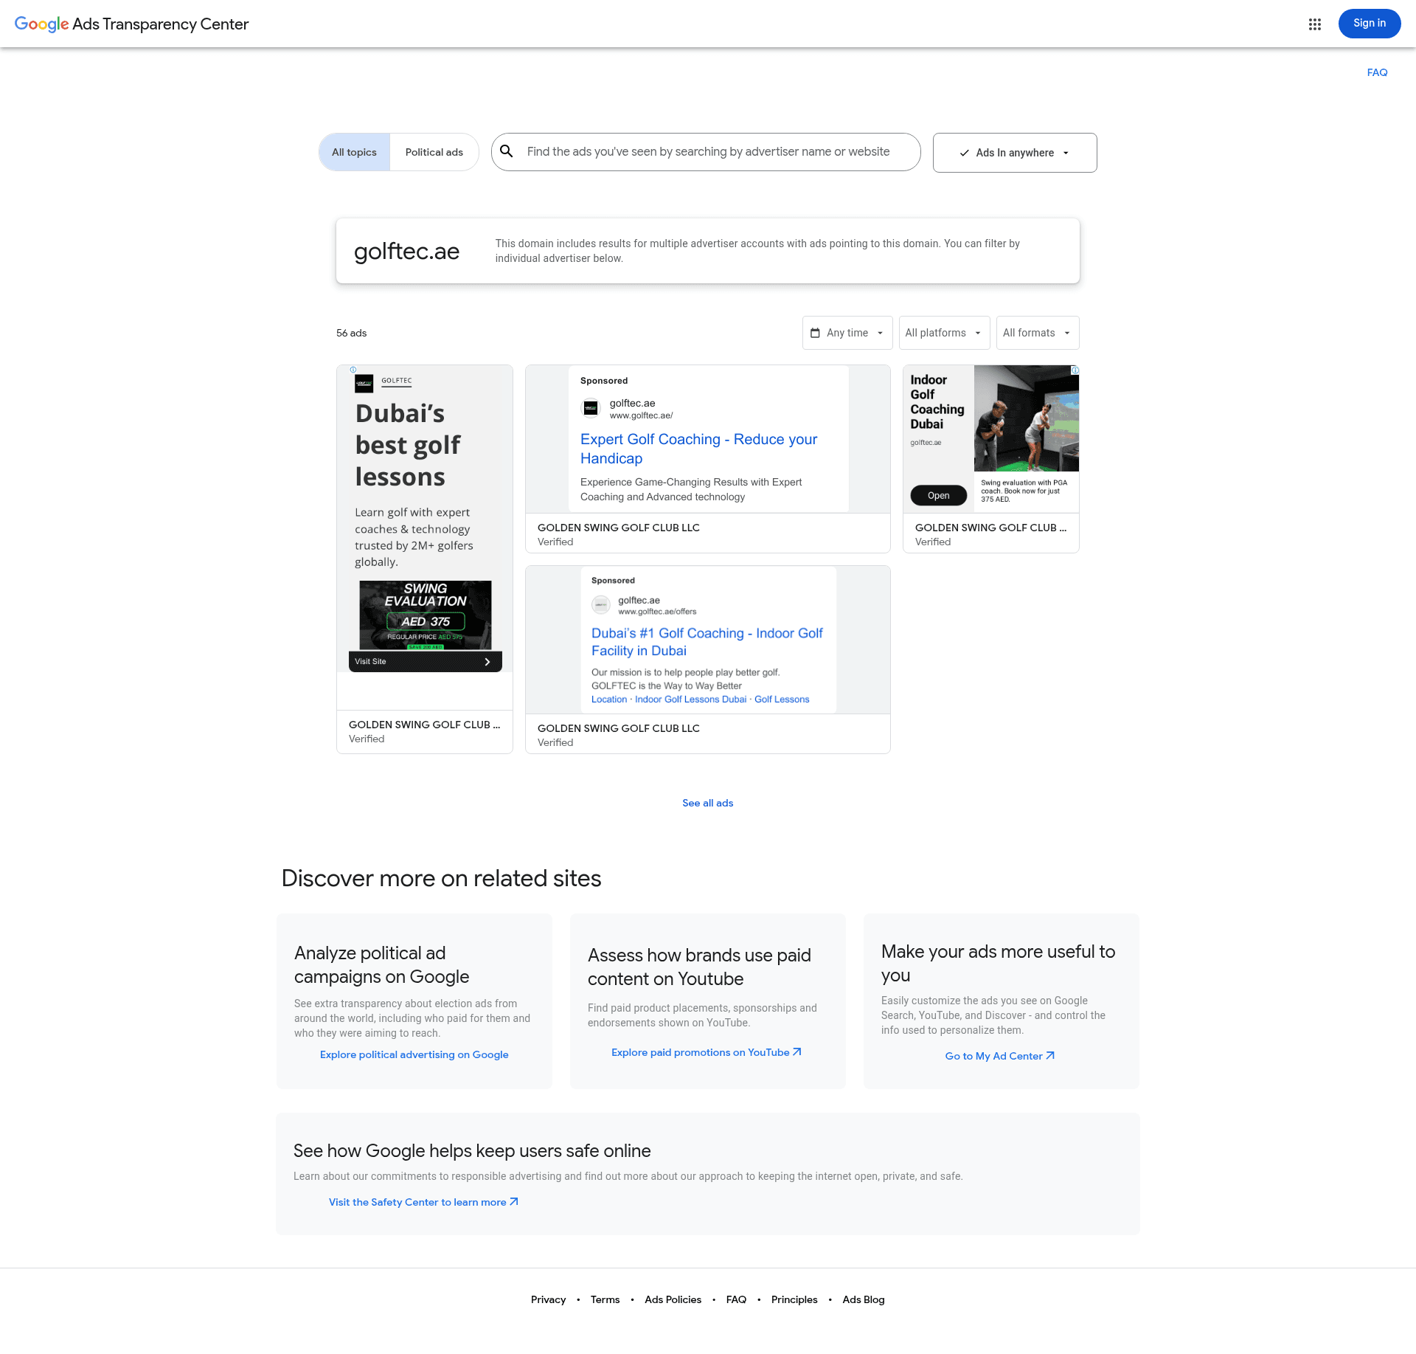This screenshot has height=1354, width=1416.
Task: Click the search magnifier icon
Action: pyautogui.click(x=507, y=151)
